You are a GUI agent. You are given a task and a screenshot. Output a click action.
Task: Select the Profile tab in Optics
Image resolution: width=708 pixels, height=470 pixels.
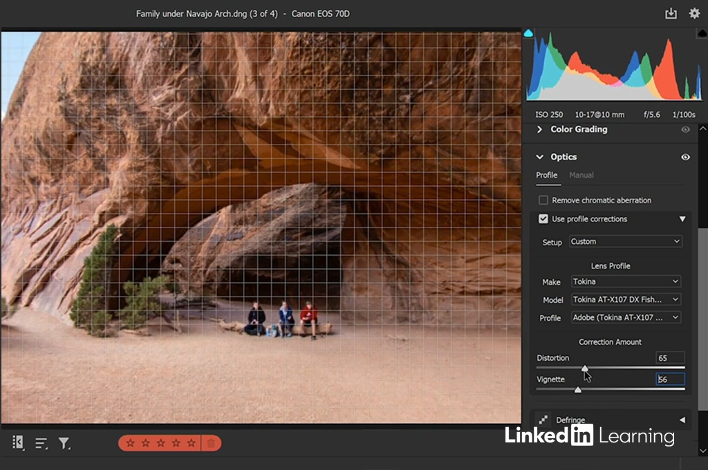[546, 176]
